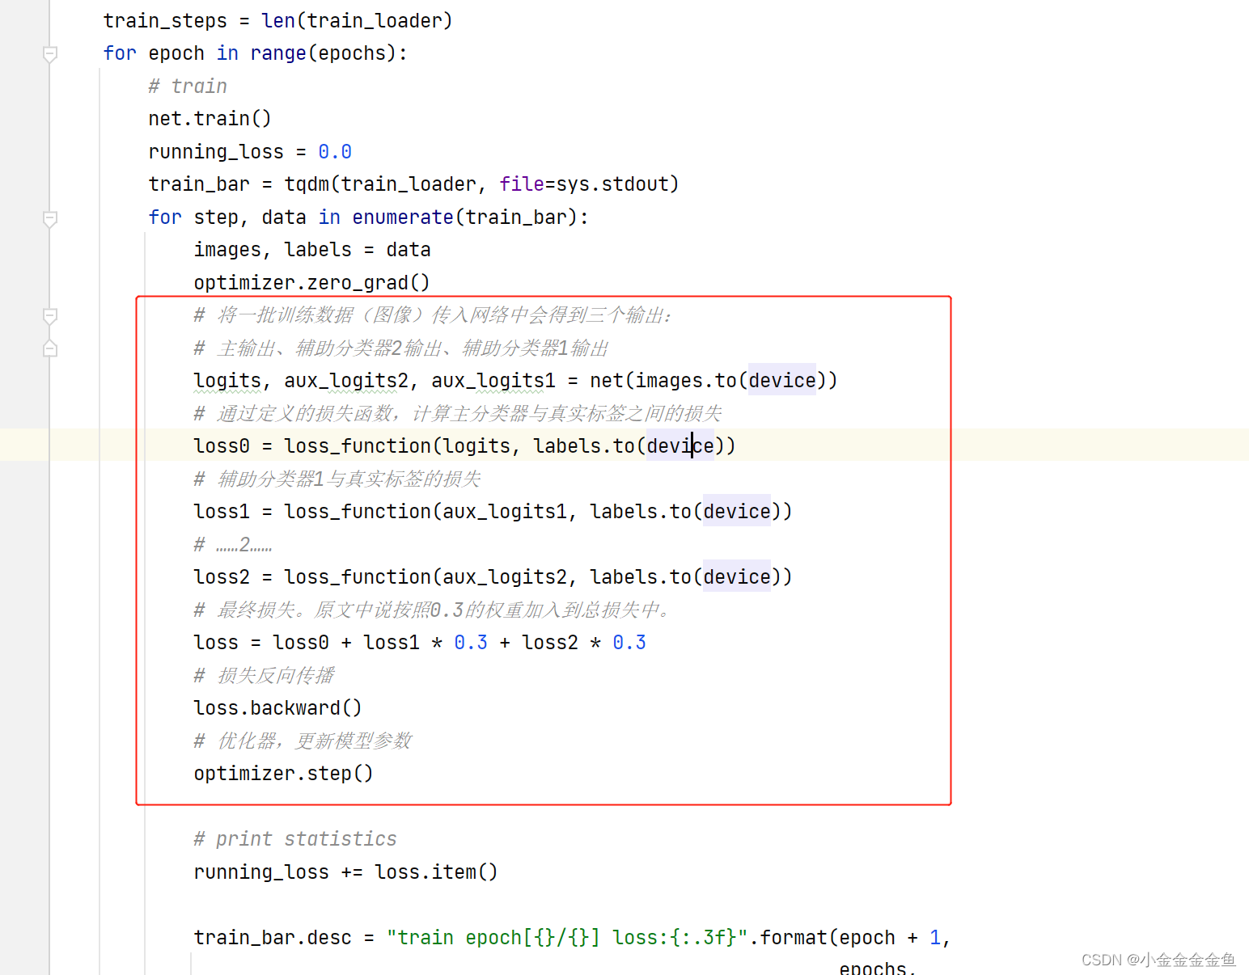Click 'logits, aux_logits2, aux_logits1' assignment line

coord(515,381)
